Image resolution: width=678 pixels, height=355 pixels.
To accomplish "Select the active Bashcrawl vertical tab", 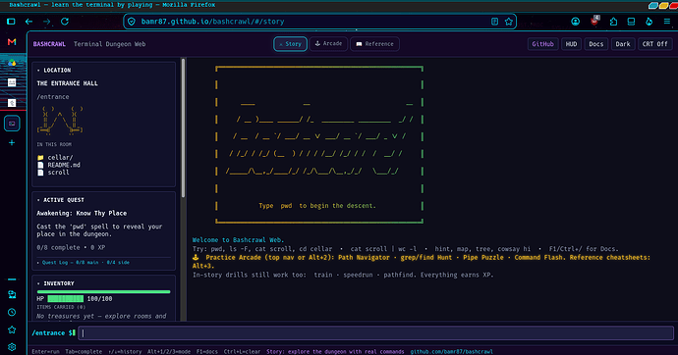I will (12, 124).
